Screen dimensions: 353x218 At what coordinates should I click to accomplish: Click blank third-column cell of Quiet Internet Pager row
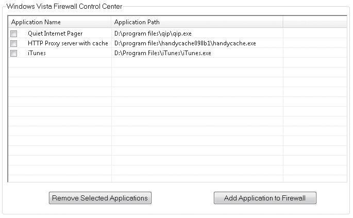point(315,33)
